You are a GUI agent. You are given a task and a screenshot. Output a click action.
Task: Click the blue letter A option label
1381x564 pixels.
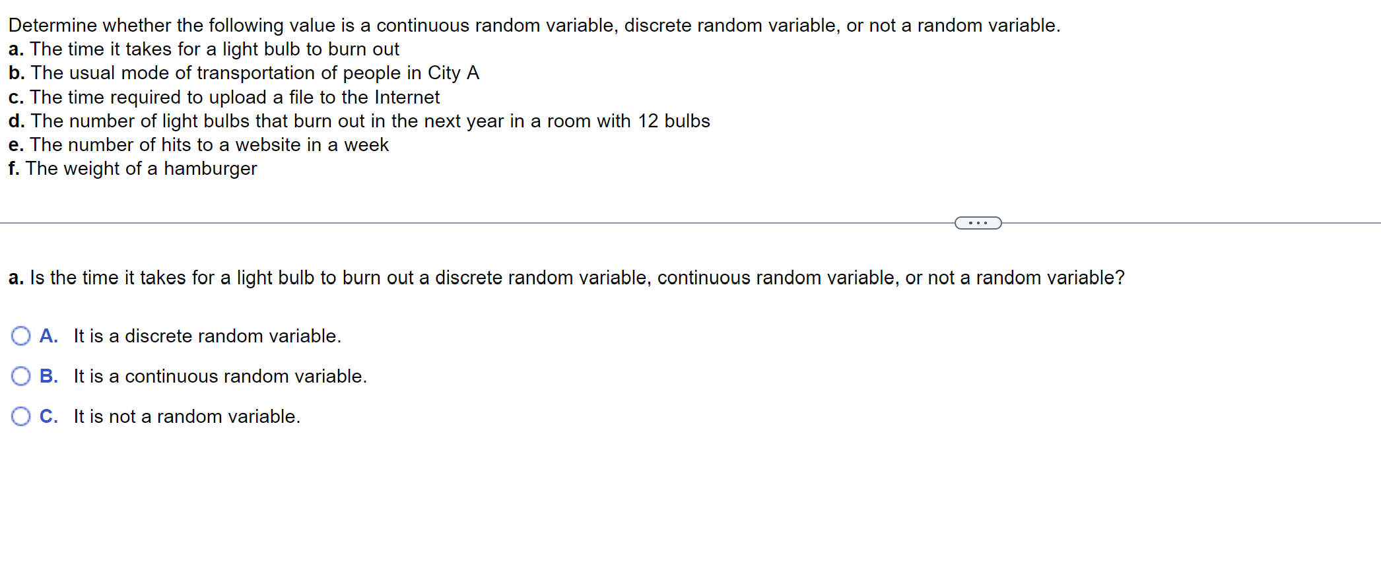pyautogui.click(x=48, y=336)
